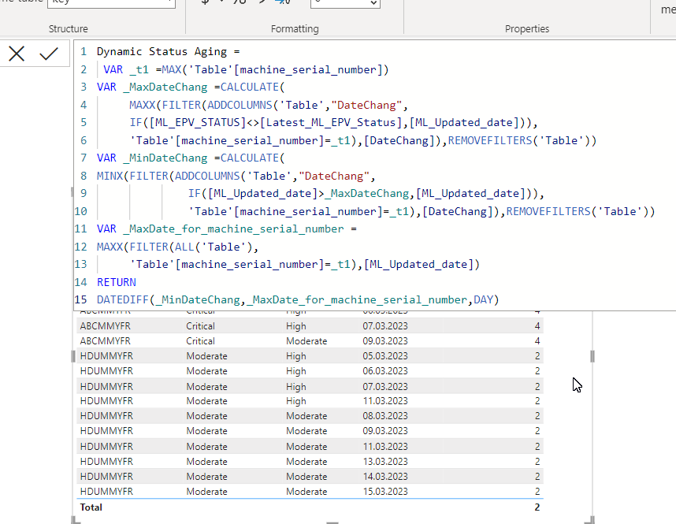Click '_MaxDateChang' variable name on line 3
Screen dimensions: 676x524
pyautogui.click(x=165, y=87)
